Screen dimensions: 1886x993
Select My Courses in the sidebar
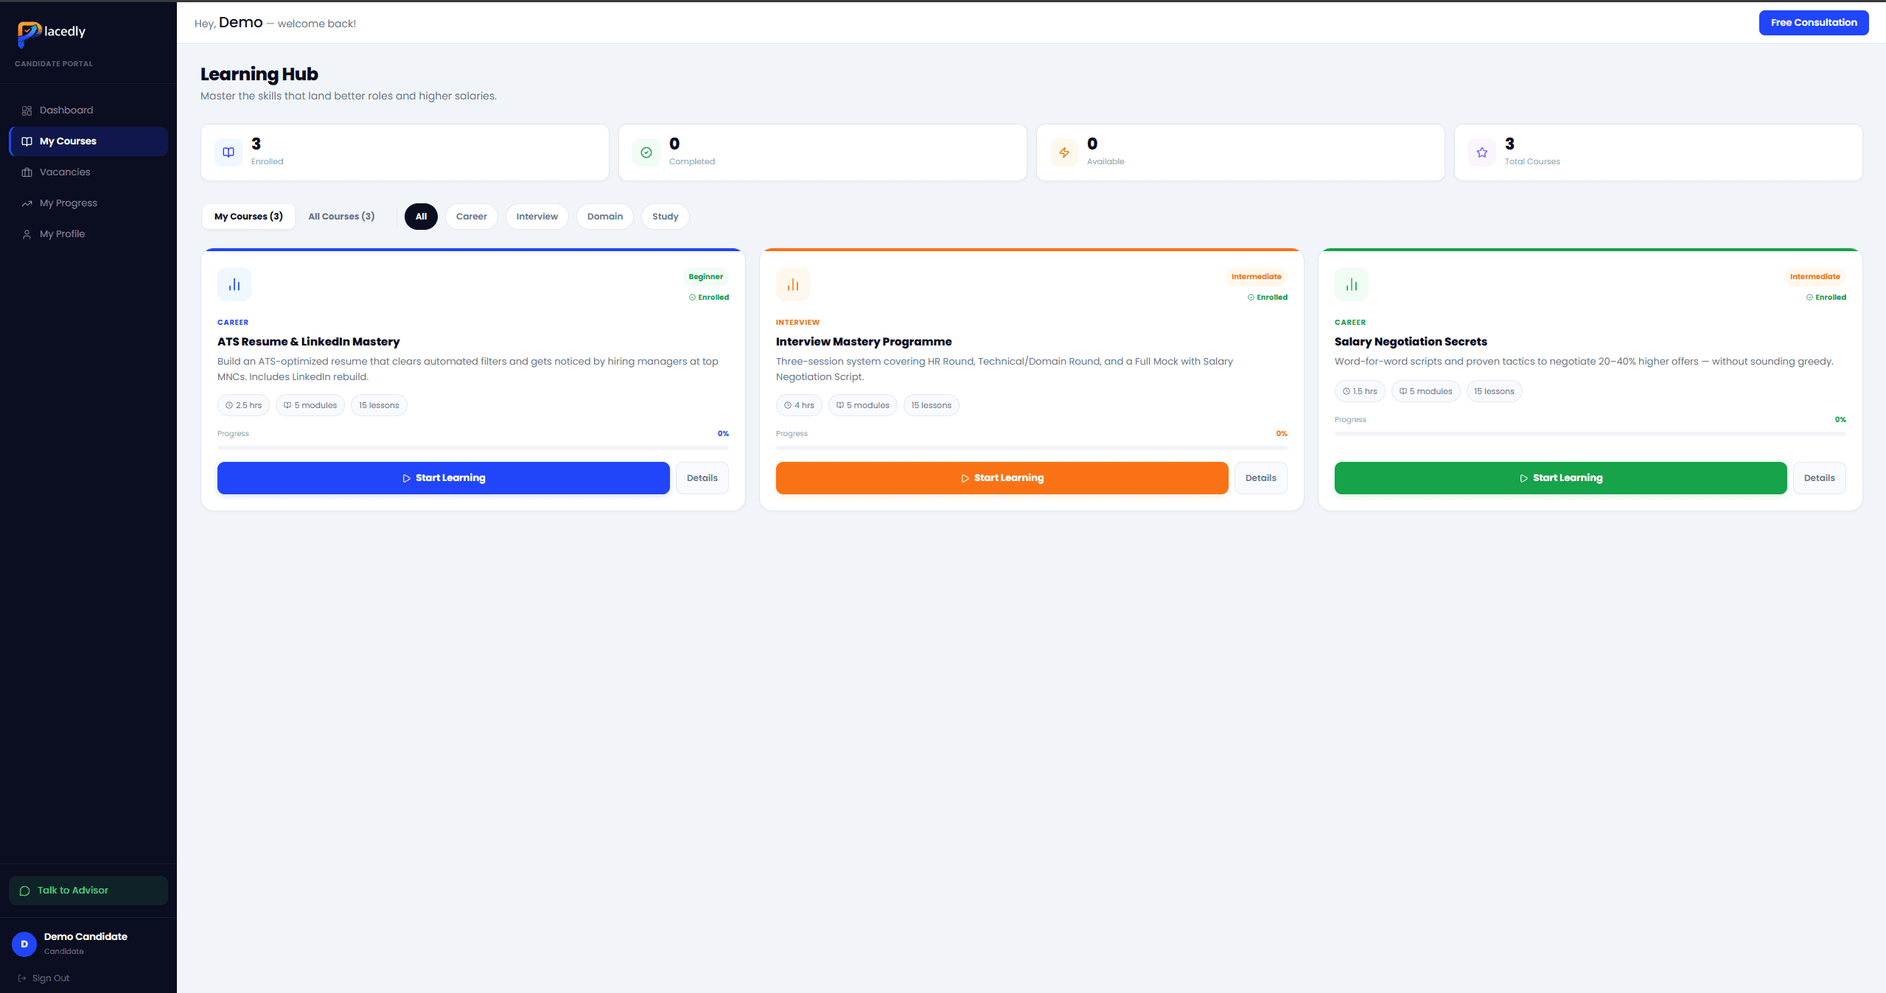tap(88, 141)
